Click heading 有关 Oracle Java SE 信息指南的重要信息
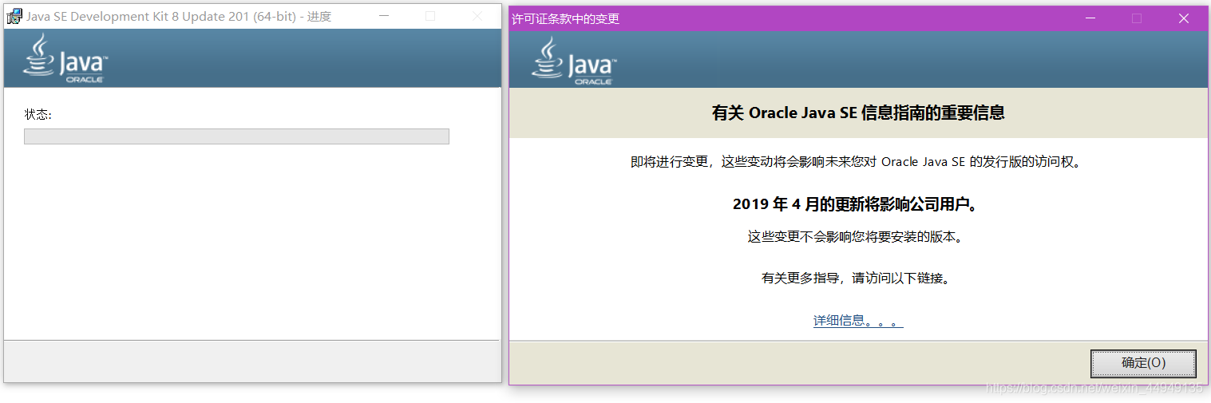 tap(858, 113)
